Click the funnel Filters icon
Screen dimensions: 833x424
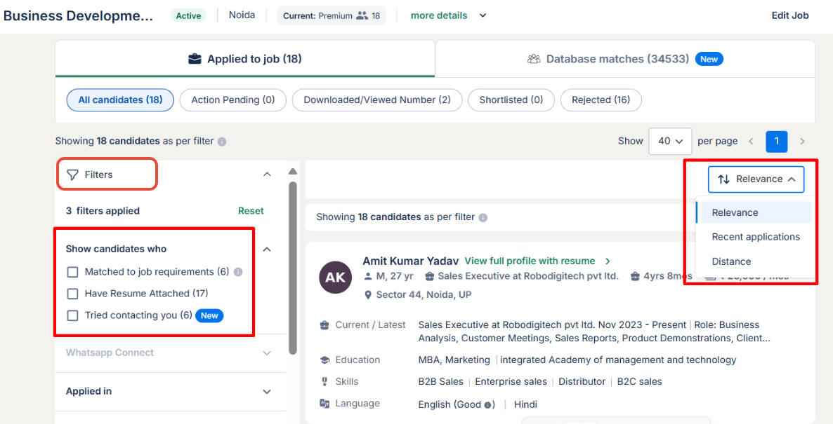pyautogui.click(x=72, y=175)
